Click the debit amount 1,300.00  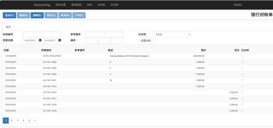(x=200, y=74)
